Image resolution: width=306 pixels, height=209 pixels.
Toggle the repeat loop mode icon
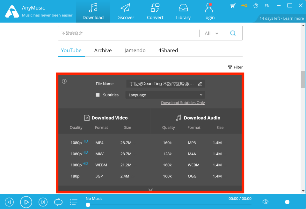(58, 202)
